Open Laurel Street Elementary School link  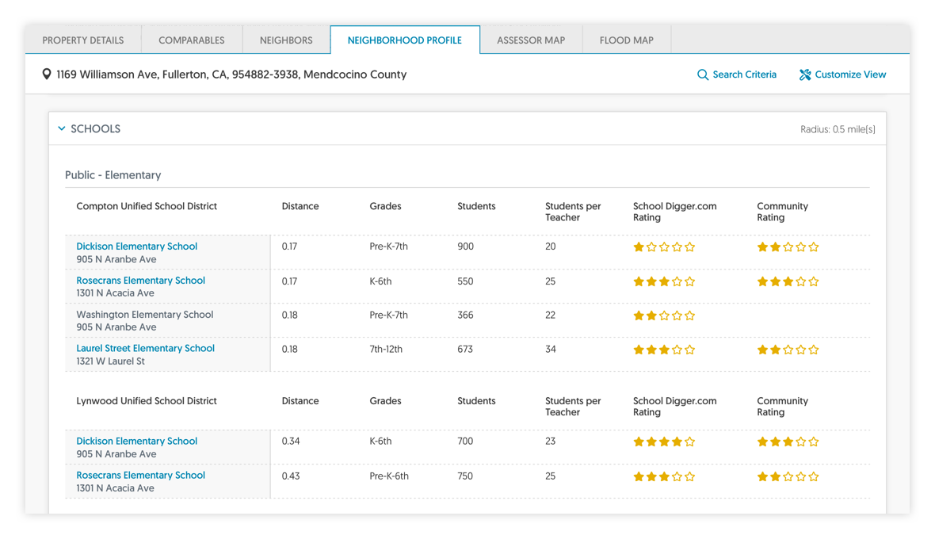coord(145,348)
